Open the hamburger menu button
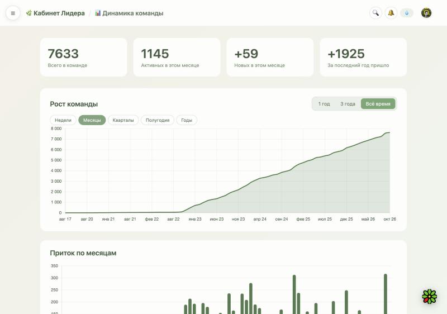Image resolution: width=447 pixels, height=314 pixels. (13, 13)
